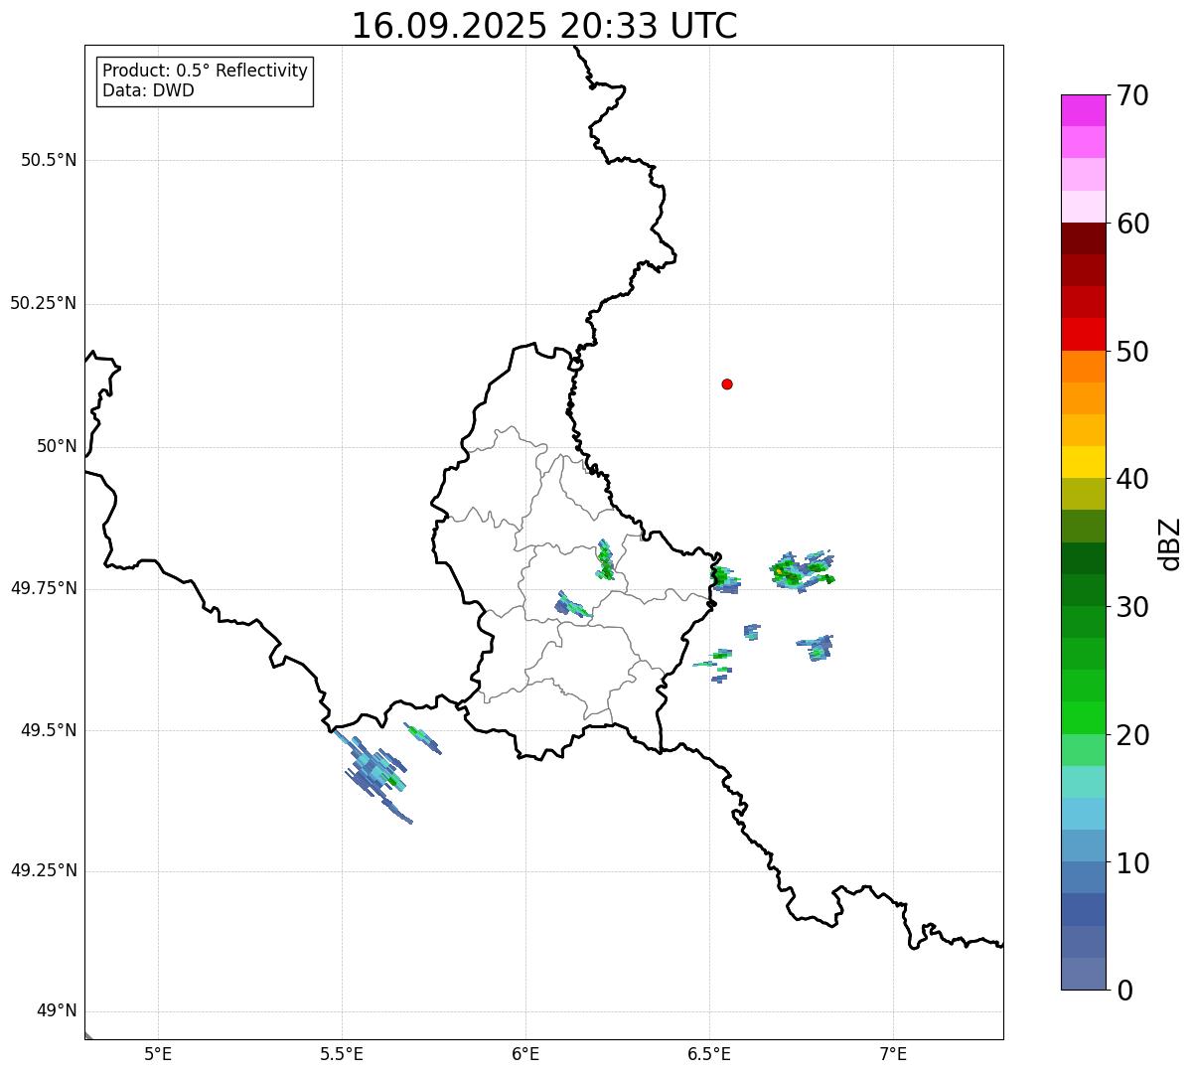Click the red station marker dot
Image resolution: width=1194 pixels, height=1074 pixels.
(727, 384)
